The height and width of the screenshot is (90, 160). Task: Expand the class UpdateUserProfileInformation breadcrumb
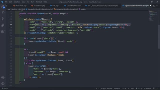[65, 9]
